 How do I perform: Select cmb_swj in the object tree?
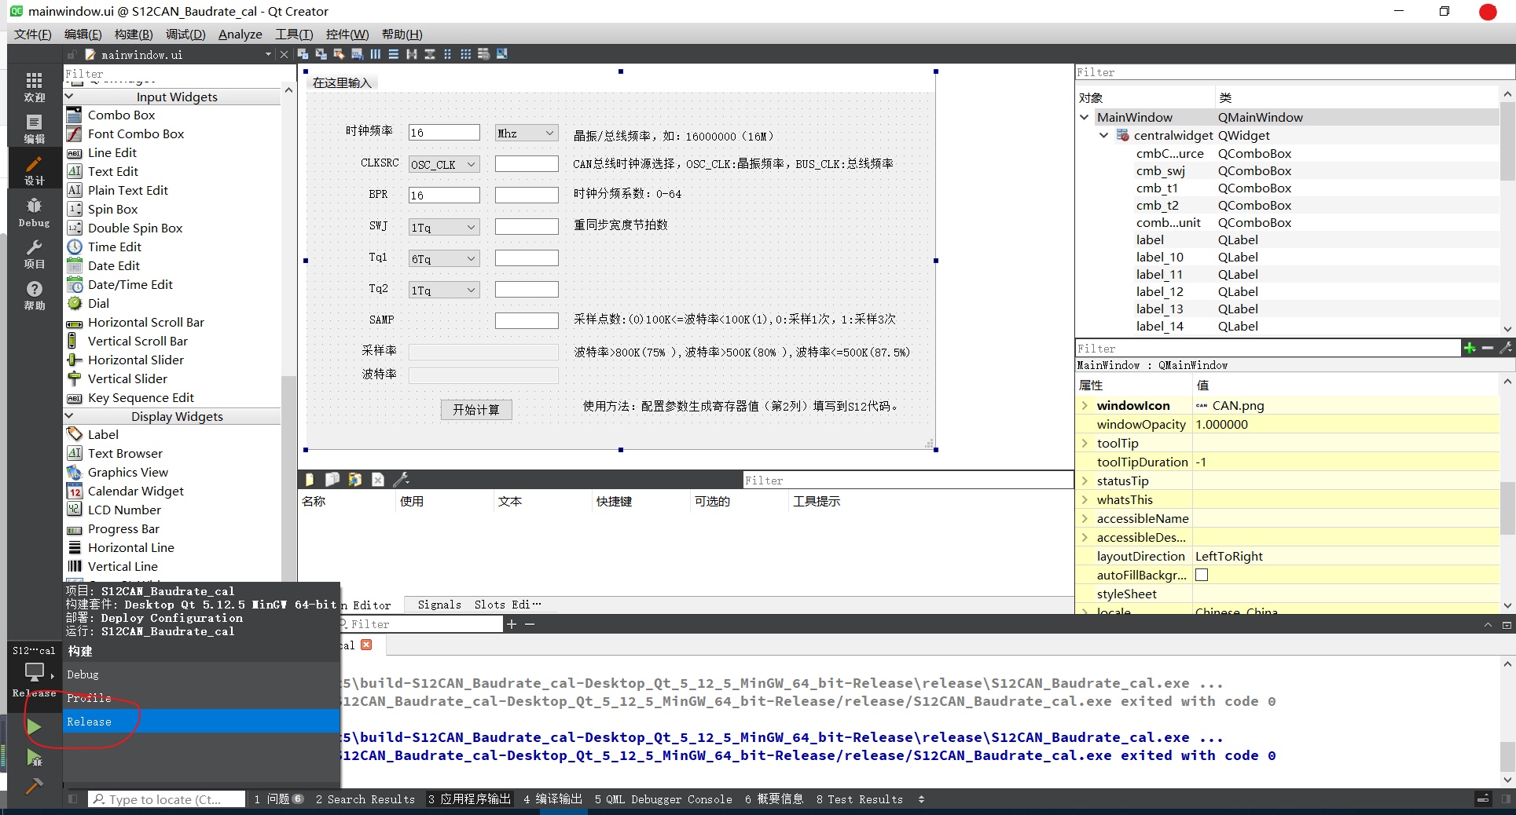point(1161,170)
